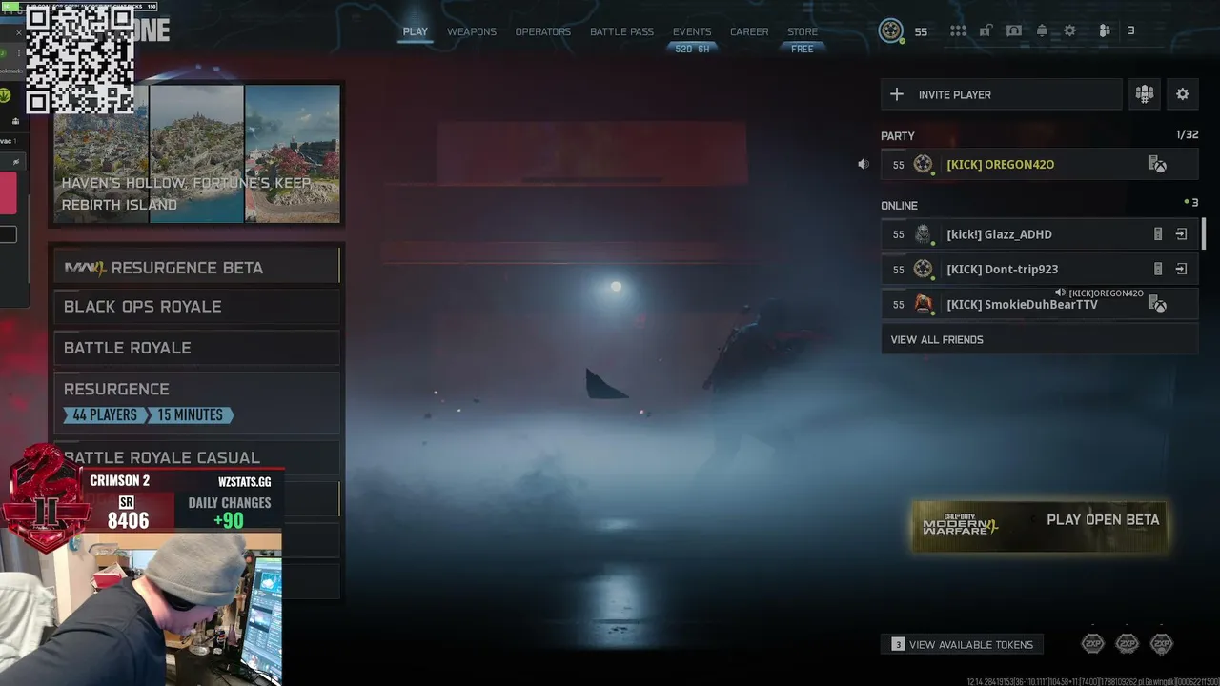Scan the QR code overlay
The height and width of the screenshot is (686, 1220).
80,59
